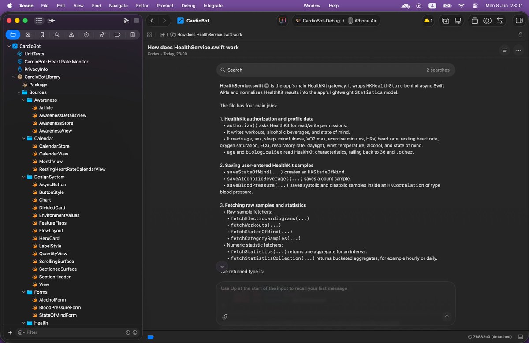Click the device settings toolbar icon
The height and width of the screenshot is (343, 529).
click(x=458, y=21)
